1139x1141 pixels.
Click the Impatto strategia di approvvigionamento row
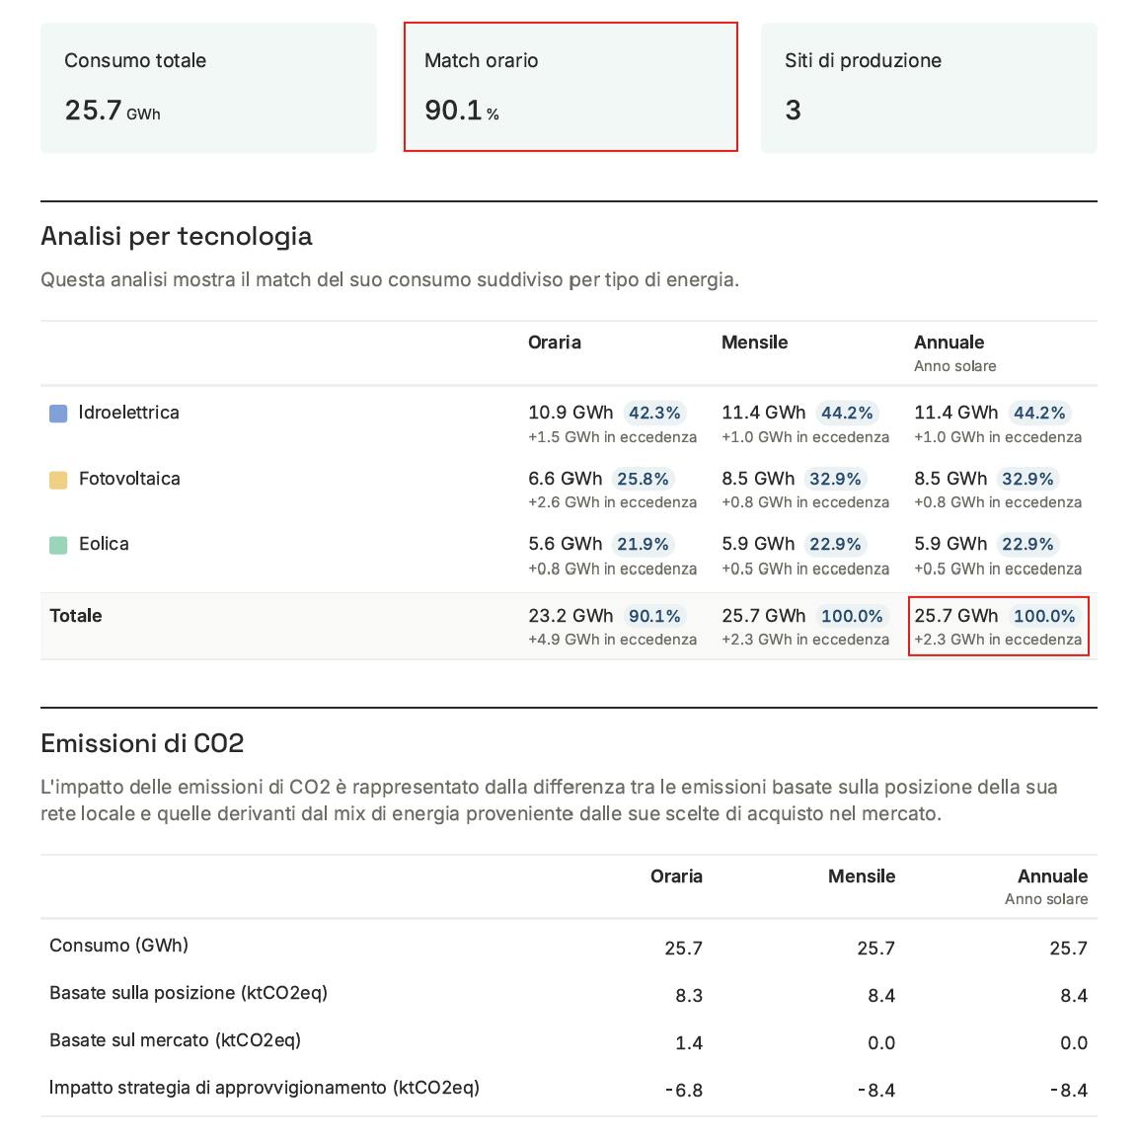(265, 1088)
